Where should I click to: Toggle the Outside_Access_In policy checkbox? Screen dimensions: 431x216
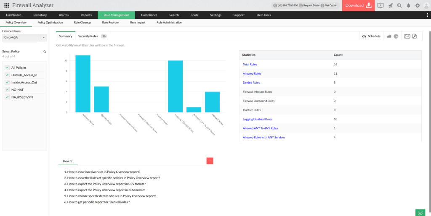coord(7,75)
